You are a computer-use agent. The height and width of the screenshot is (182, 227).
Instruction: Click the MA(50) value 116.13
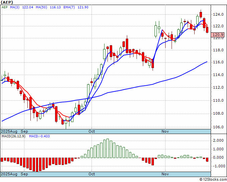click(x=55, y=7)
